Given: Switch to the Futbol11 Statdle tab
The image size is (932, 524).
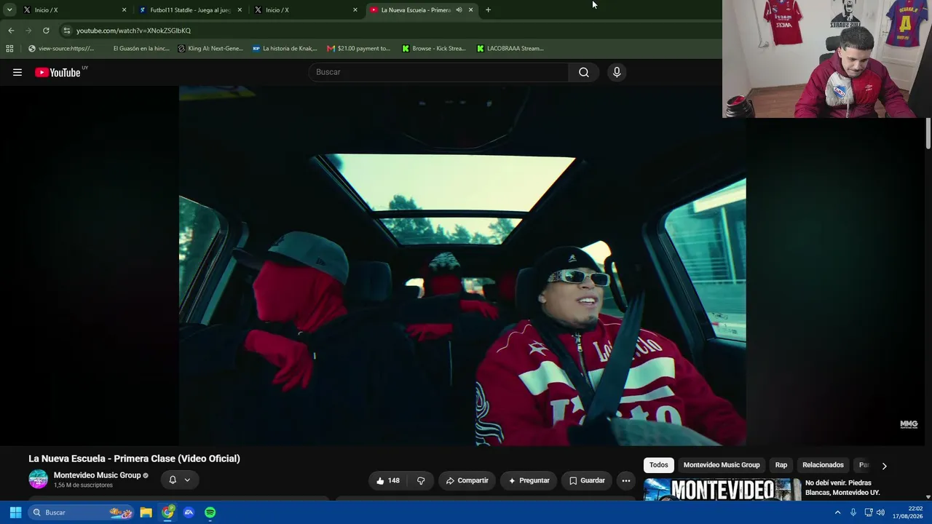Looking at the screenshot, I should pyautogui.click(x=189, y=10).
